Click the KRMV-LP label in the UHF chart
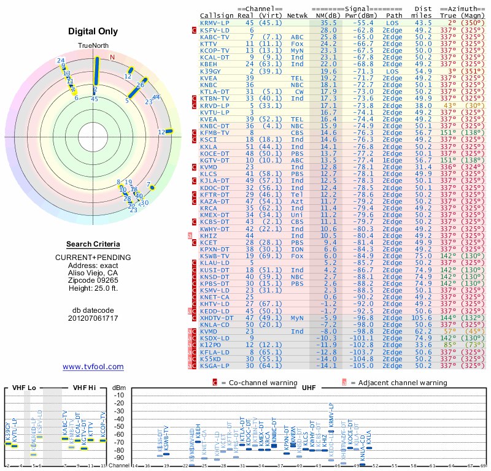Image resolution: width=491 pixels, height=471 pixels. click(x=331, y=416)
